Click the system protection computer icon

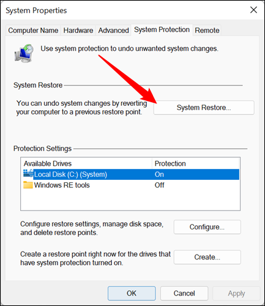point(24,53)
